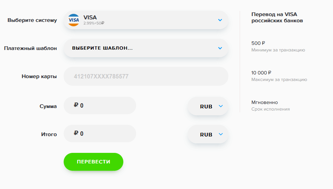Click the Перевод на VISA российских банков heading
Image resolution: width=333 pixels, height=189 pixels.
tap(277, 17)
